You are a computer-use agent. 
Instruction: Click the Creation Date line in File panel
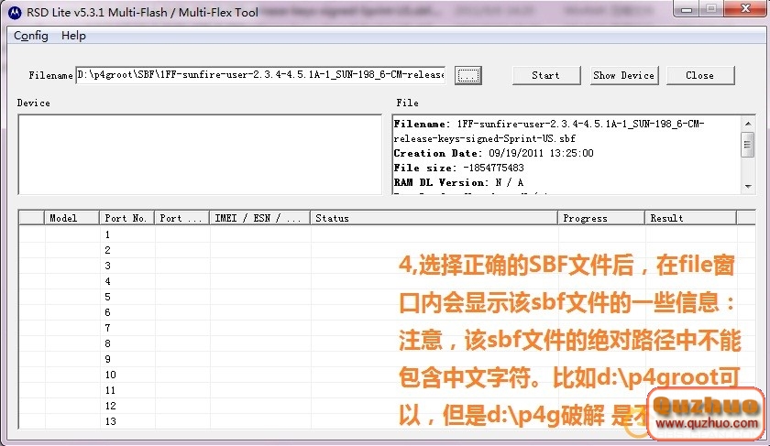pos(493,153)
